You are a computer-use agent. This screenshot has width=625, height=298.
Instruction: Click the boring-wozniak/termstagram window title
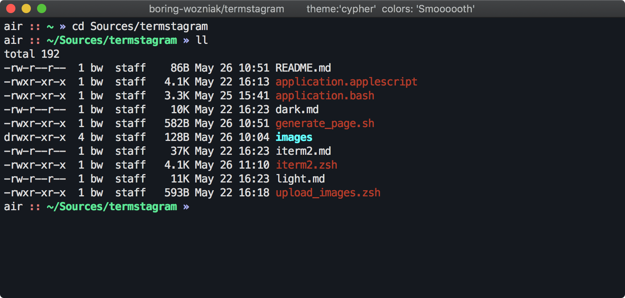point(216,9)
